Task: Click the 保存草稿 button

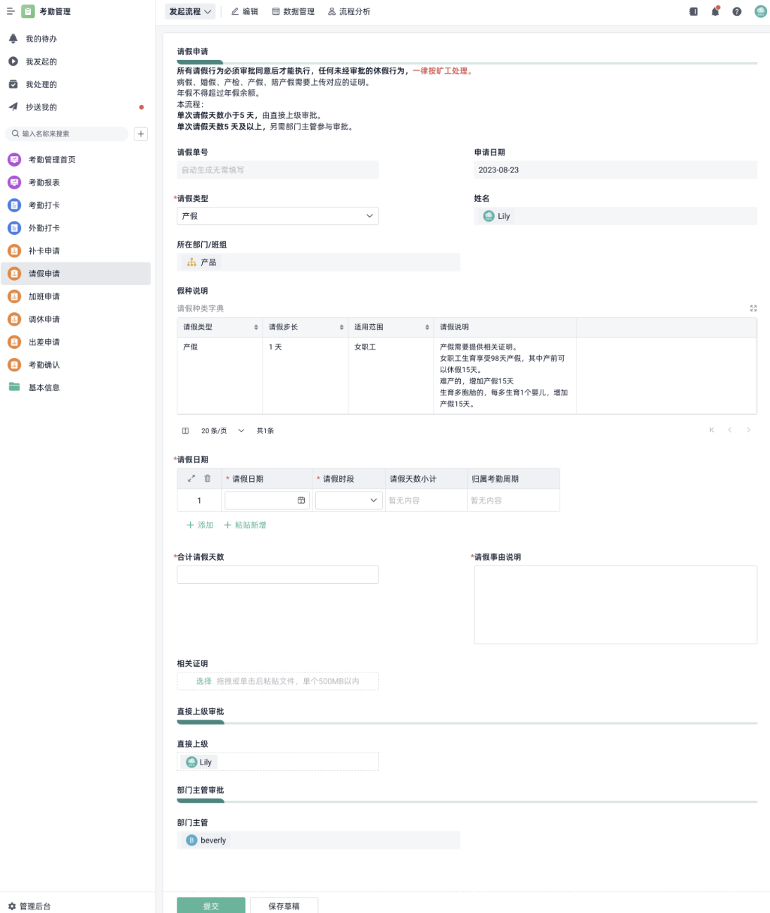Action: (x=284, y=905)
